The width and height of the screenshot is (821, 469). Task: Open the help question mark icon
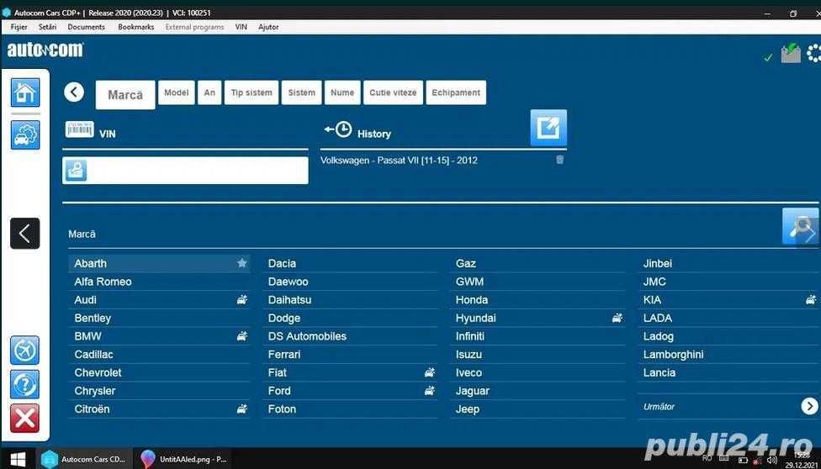24,384
